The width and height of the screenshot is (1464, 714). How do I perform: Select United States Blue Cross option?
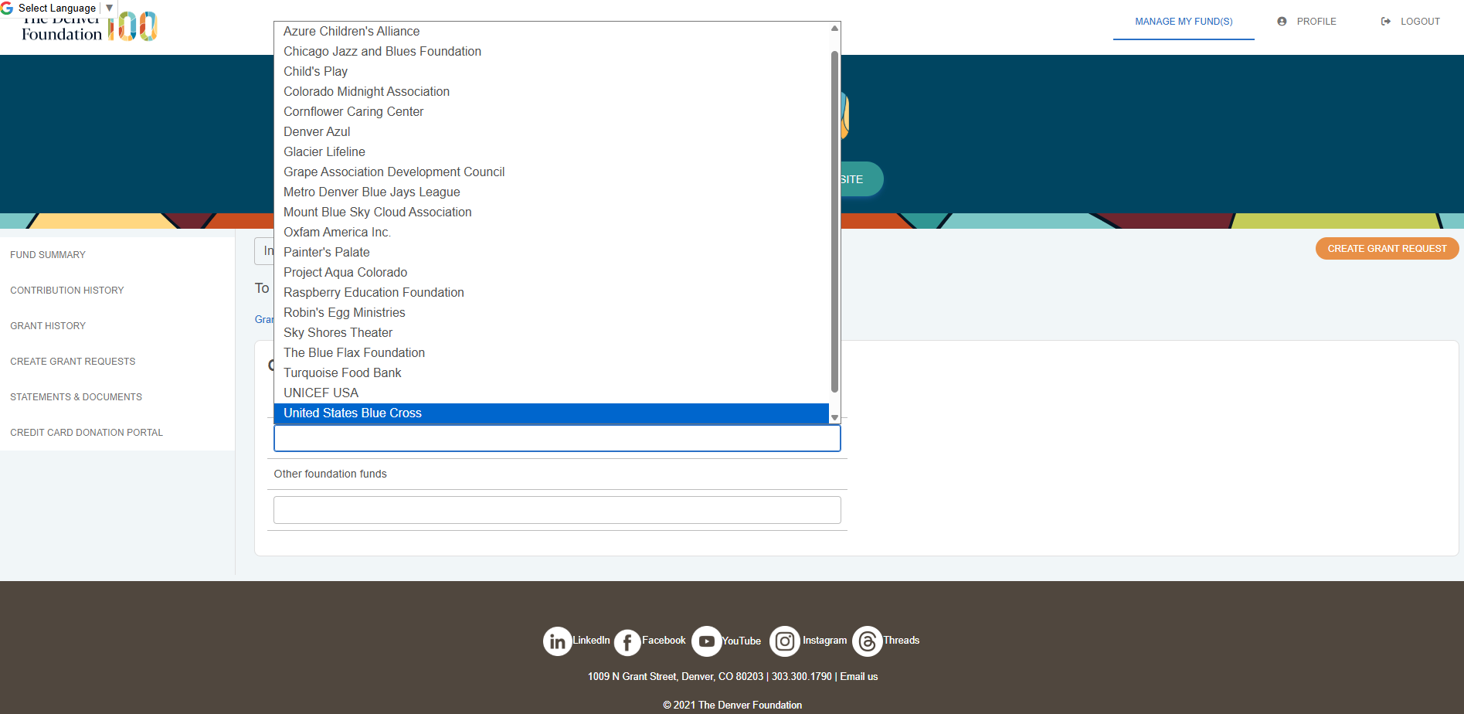click(552, 413)
